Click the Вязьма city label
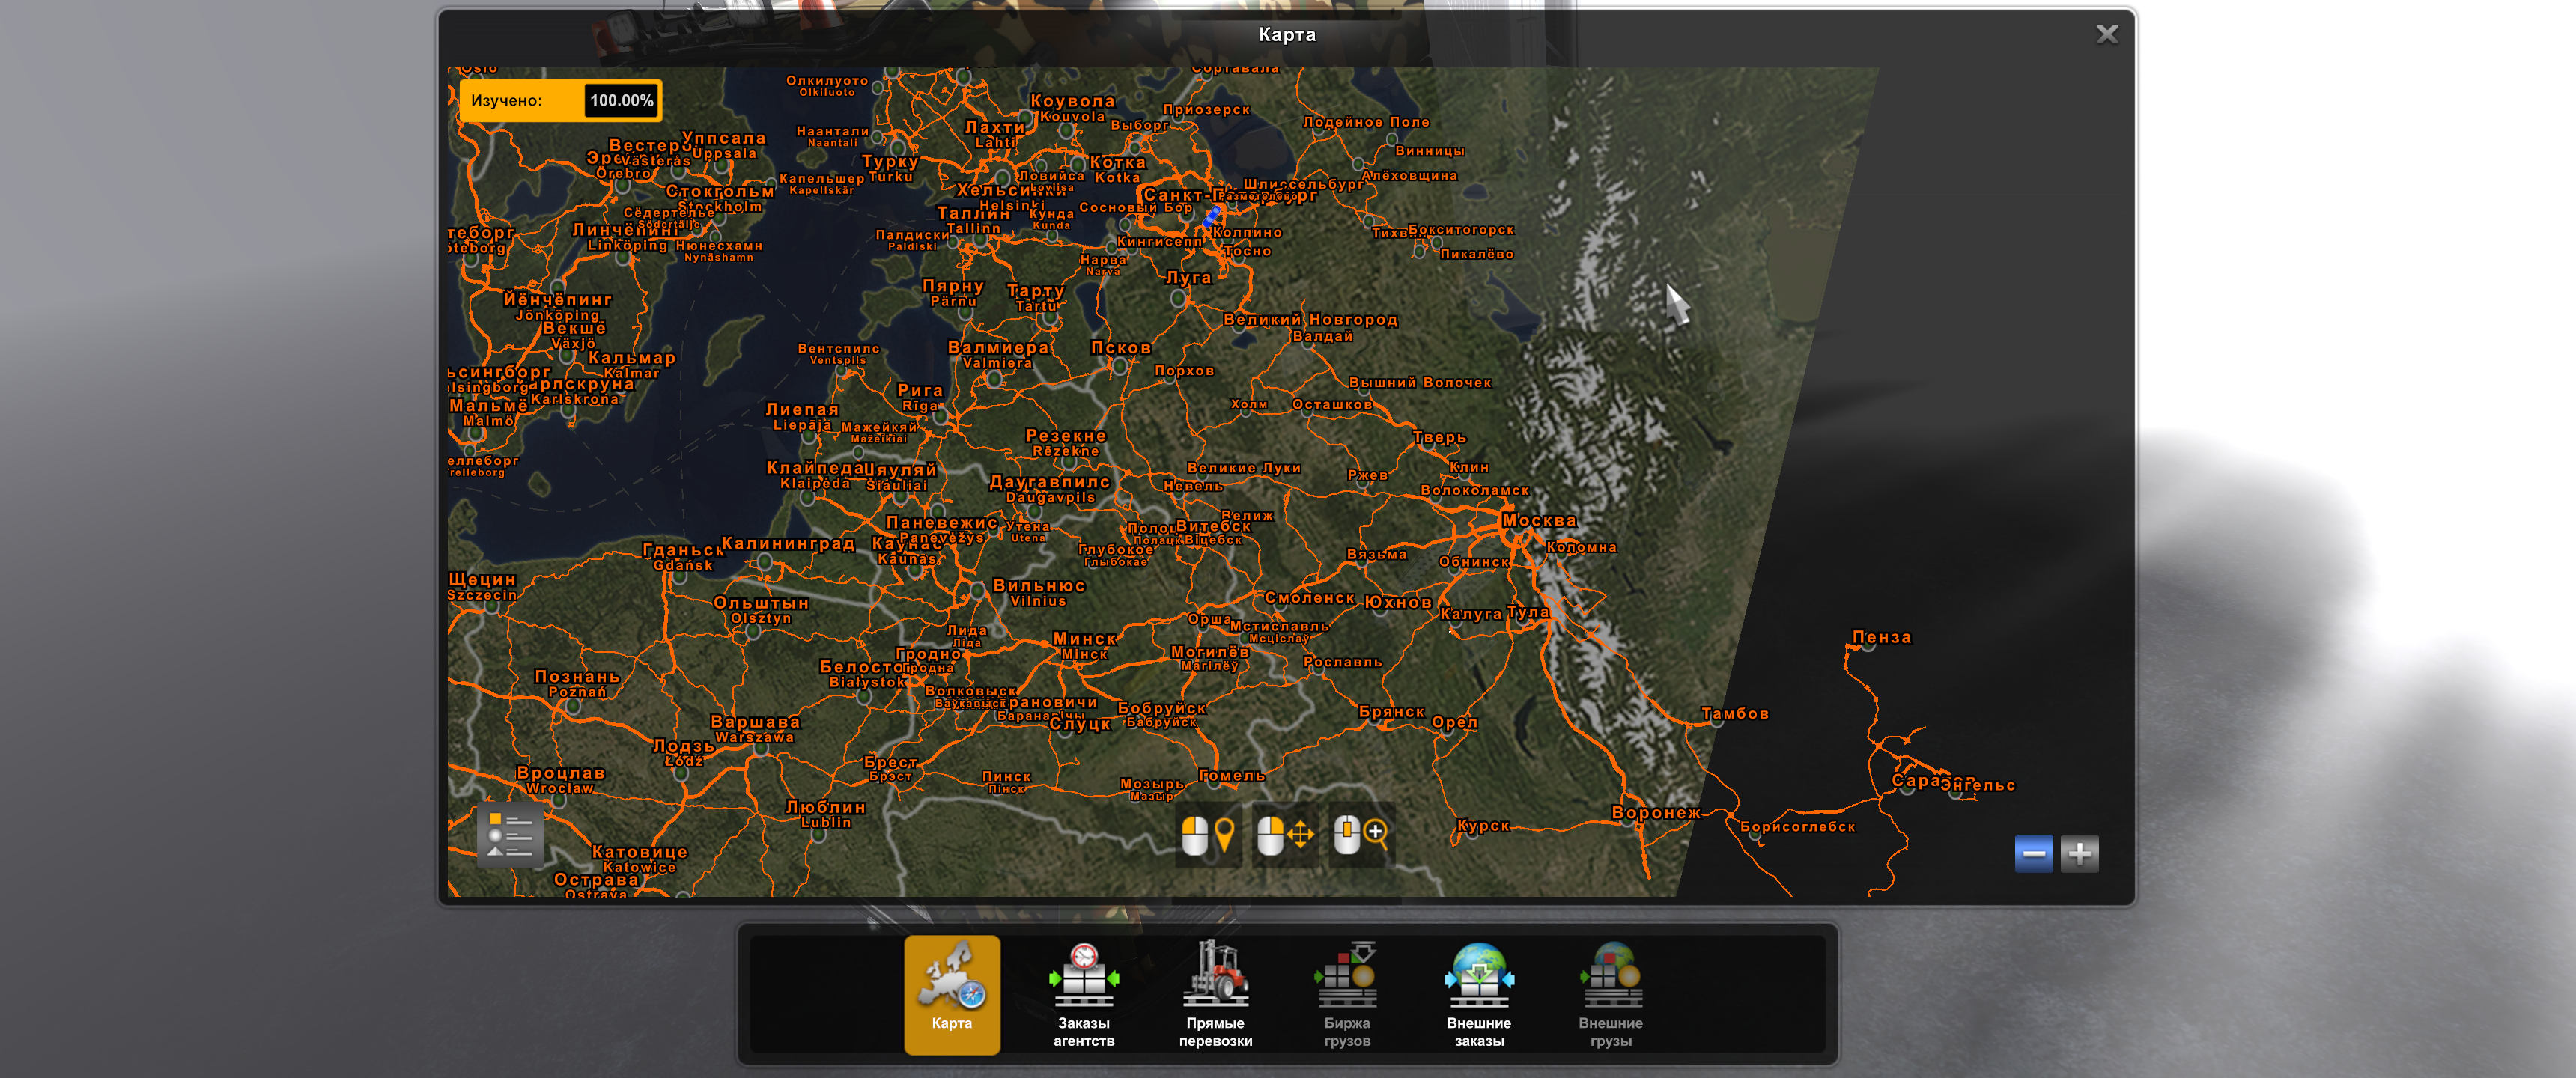Screen dimensions: 2576x1078 coord(1376,554)
